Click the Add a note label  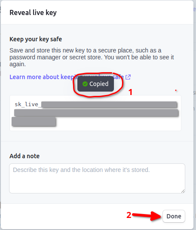pos(24,156)
